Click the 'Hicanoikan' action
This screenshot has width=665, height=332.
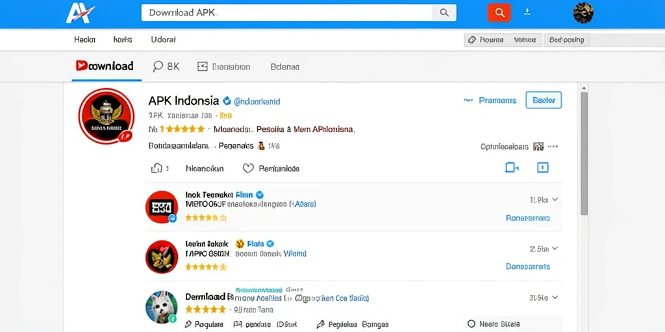(205, 169)
